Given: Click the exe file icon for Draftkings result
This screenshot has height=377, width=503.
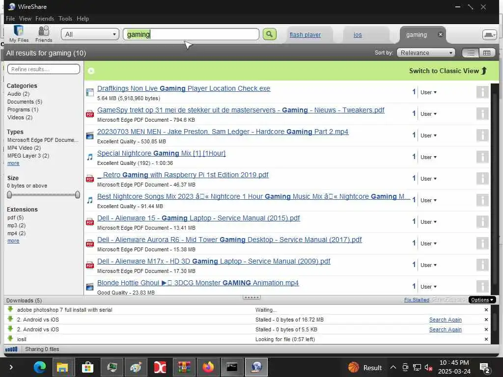Looking at the screenshot, I should pyautogui.click(x=90, y=92).
